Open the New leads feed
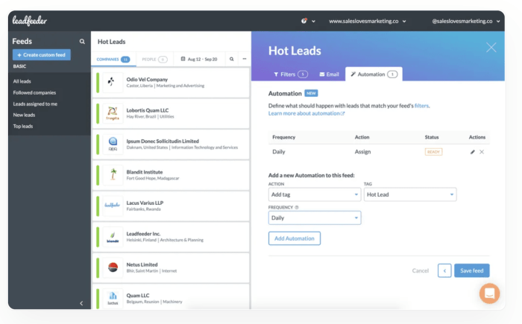522x324 pixels. pos(24,115)
